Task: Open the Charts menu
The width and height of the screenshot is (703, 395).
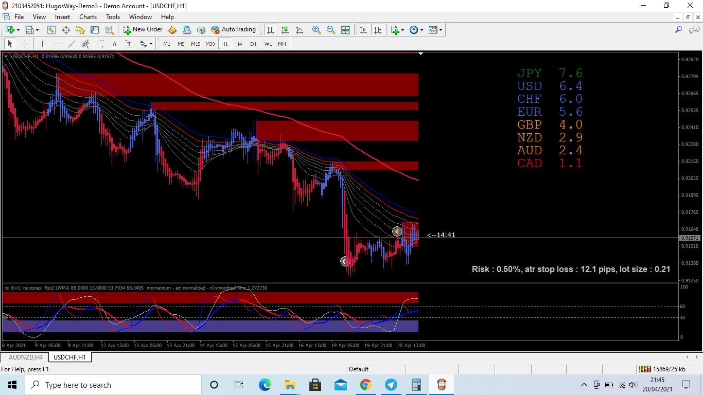Action: pos(88,17)
